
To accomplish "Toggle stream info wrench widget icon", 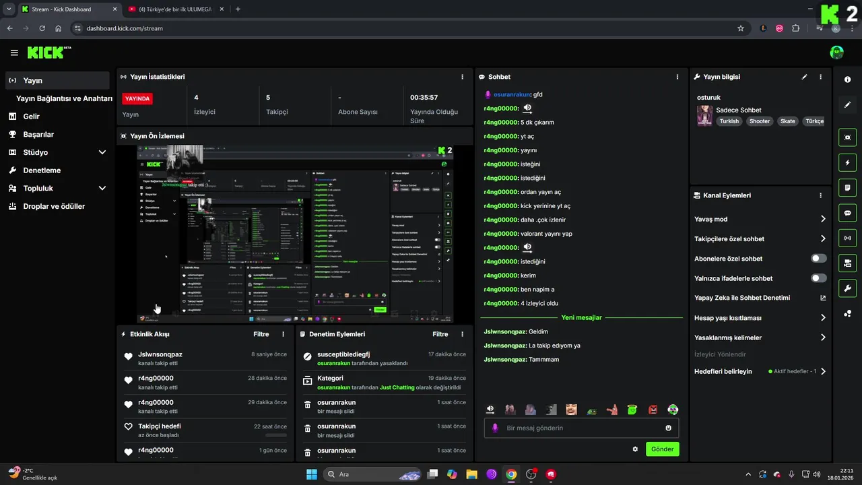I will [x=847, y=288].
